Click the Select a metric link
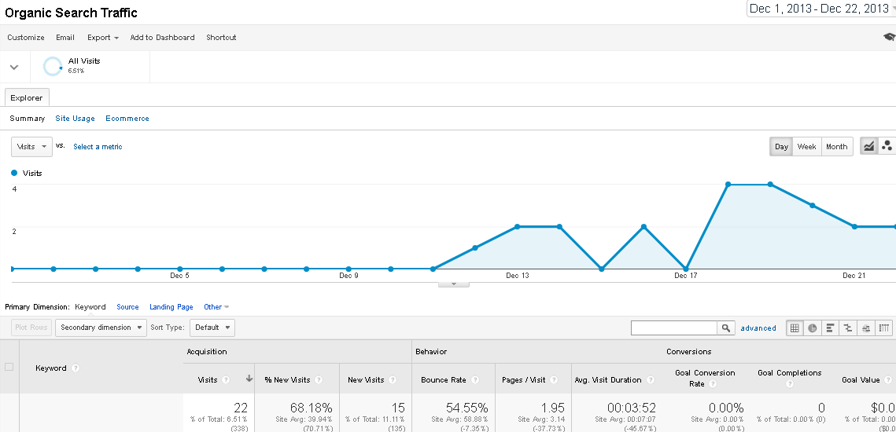This screenshot has width=896, height=432. pos(98,147)
